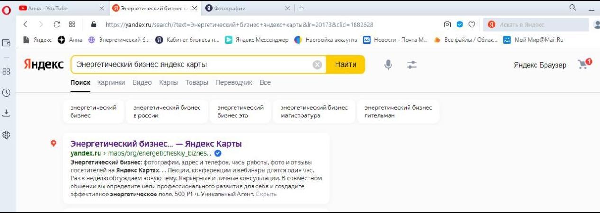Select suggestion энергетический бизнес это
Screen dimensions: 600x213
[240, 112]
